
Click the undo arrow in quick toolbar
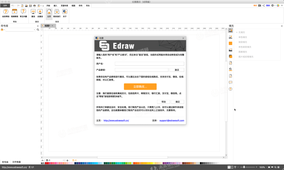[13, 6]
